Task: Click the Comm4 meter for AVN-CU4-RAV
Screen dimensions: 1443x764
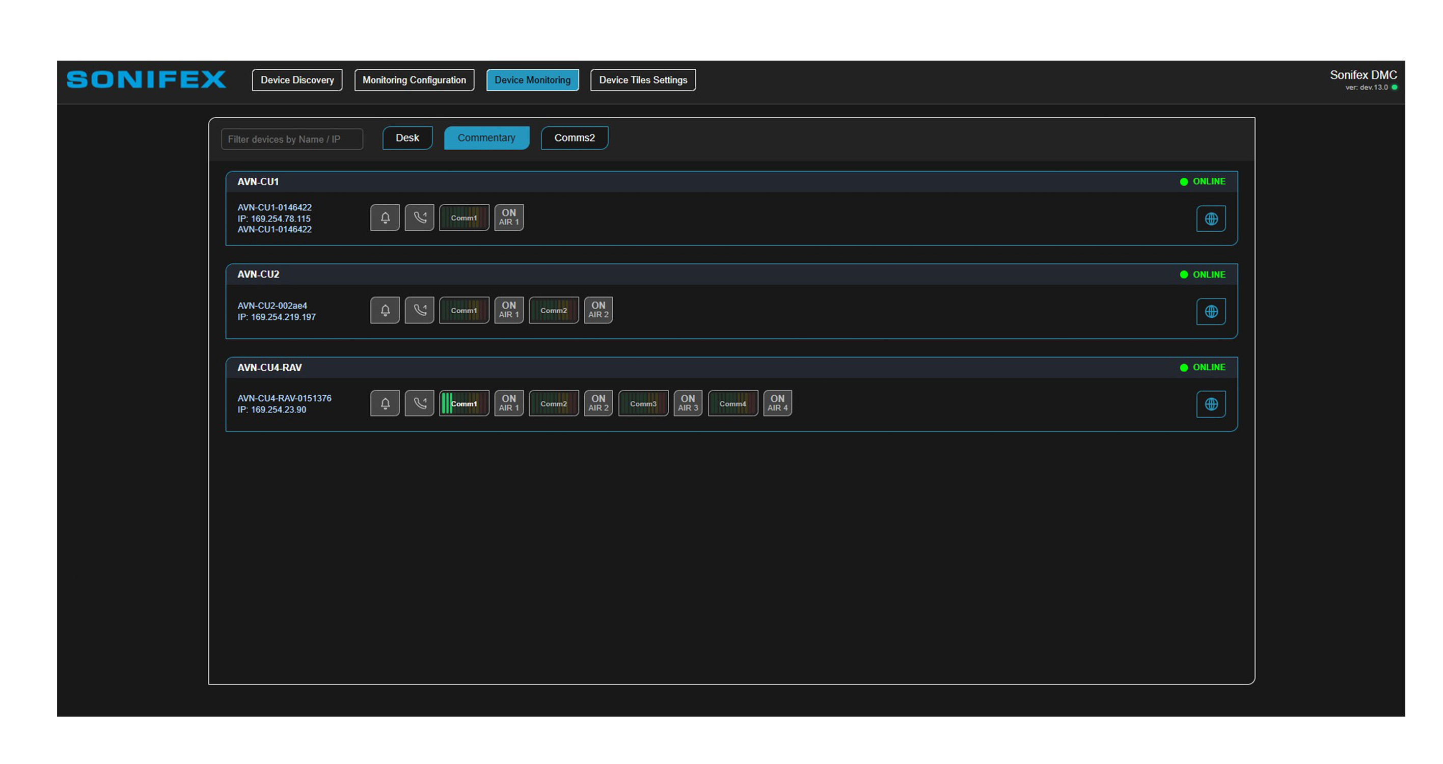Action: click(732, 403)
